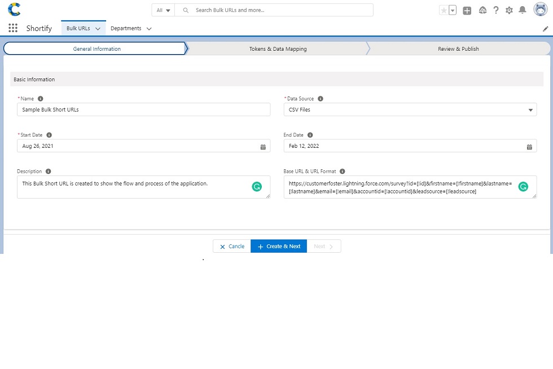Click into the Name input field
The width and height of the screenshot is (553, 369).
click(x=143, y=110)
